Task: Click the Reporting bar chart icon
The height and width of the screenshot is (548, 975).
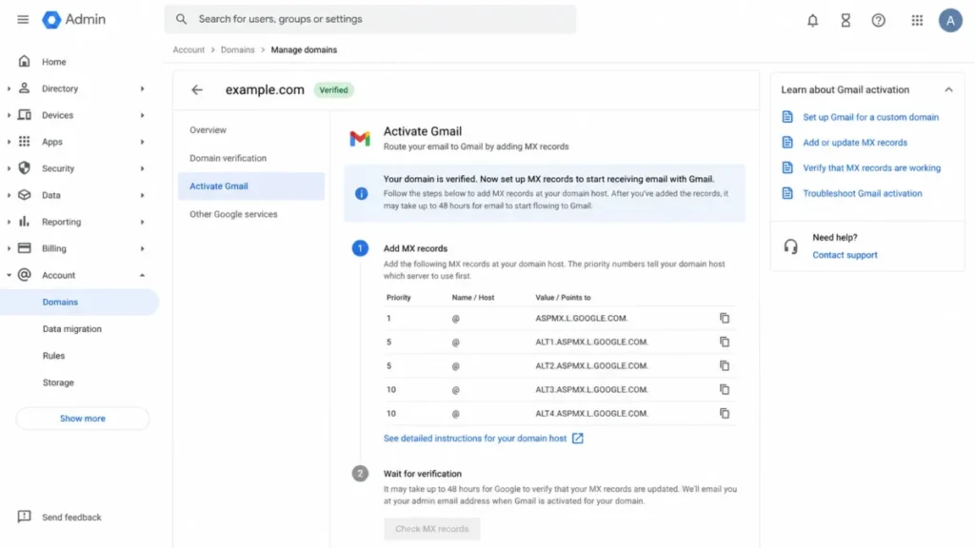Action: [x=24, y=221]
